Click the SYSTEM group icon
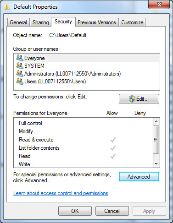Image resolution: width=173 pixels, height=223 pixels. 20,66
